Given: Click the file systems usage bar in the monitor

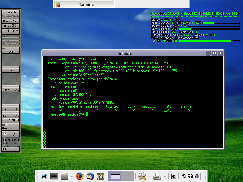Looking at the screenshot, I should [209, 41].
